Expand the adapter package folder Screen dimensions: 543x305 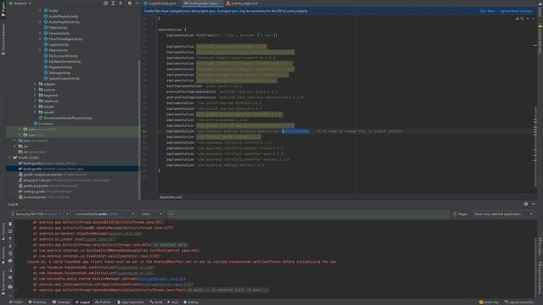(x=35, y=84)
